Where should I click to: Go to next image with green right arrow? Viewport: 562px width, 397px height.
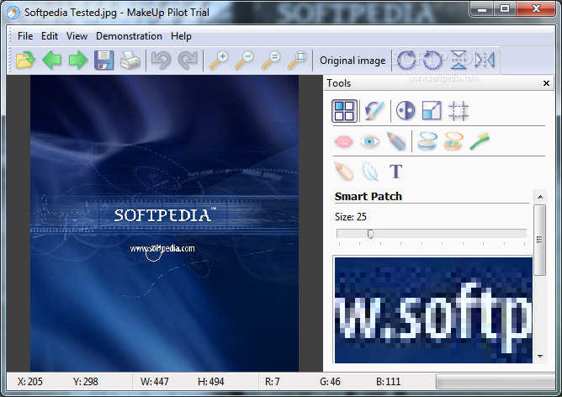click(77, 60)
